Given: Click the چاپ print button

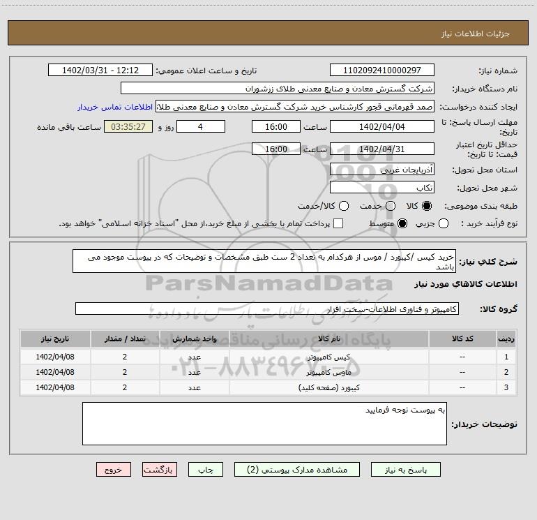Looking at the screenshot, I should [206, 470].
